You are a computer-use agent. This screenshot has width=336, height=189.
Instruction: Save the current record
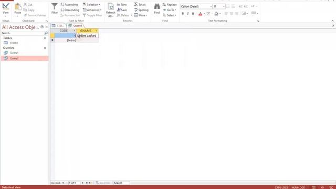122,10
